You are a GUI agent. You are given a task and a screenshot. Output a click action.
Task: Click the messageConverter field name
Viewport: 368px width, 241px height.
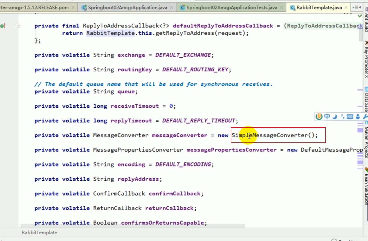click(179, 135)
